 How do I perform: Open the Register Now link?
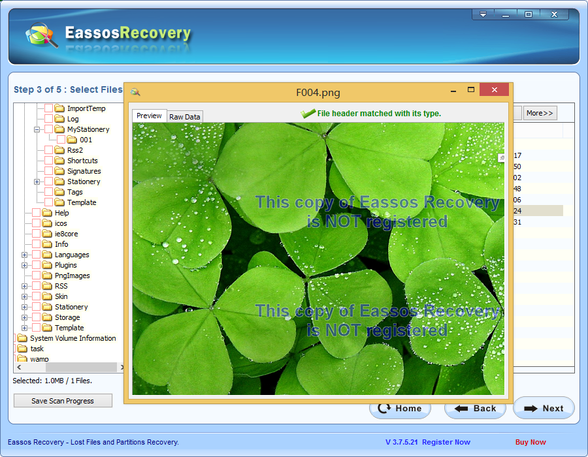pyautogui.click(x=446, y=442)
